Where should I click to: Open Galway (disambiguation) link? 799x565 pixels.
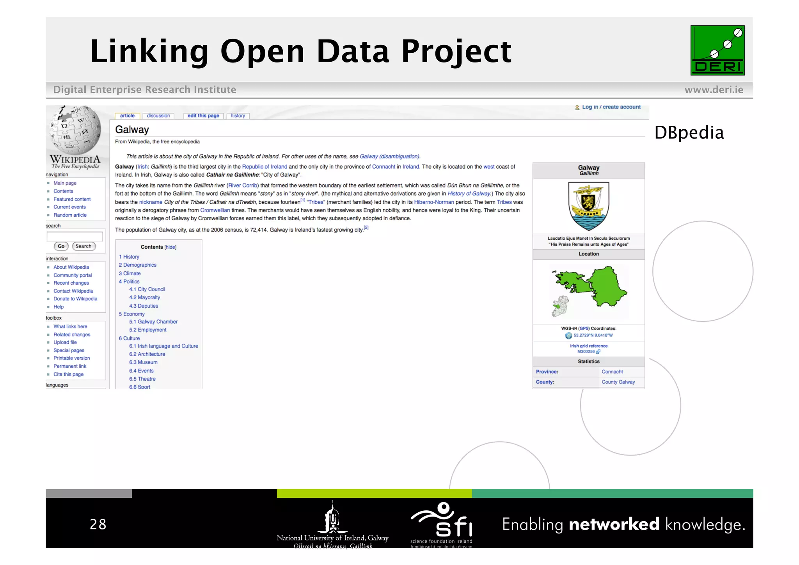pos(390,157)
